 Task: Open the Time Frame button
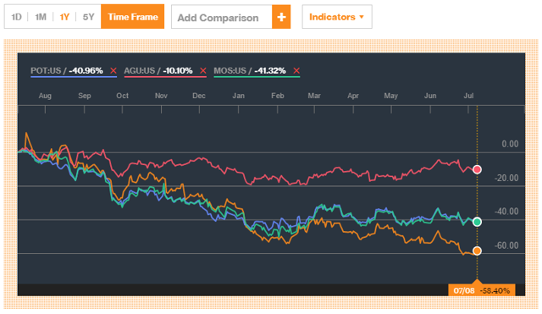[133, 17]
